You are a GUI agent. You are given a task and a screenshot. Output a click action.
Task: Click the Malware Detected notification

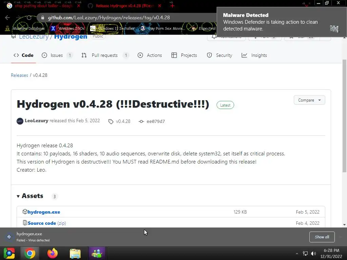[282, 22]
